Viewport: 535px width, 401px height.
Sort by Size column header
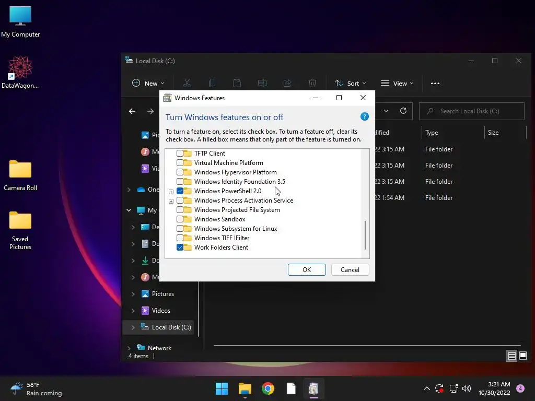(x=505, y=133)
